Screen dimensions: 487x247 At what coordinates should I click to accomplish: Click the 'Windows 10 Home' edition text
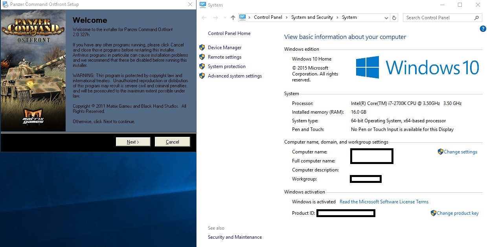pos(312,59)
